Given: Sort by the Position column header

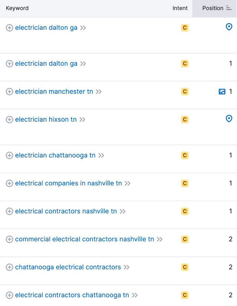Looking at the screenshot, I should pos(212,8).
